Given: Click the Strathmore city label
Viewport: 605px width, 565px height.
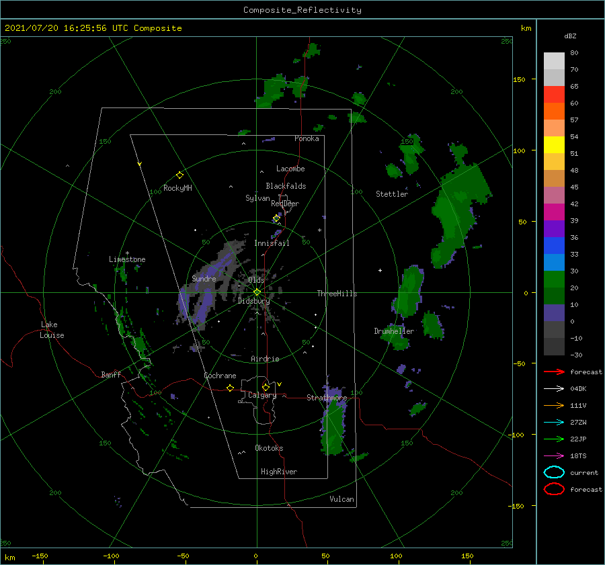Looking at the screenshot, I should point(327,398).
